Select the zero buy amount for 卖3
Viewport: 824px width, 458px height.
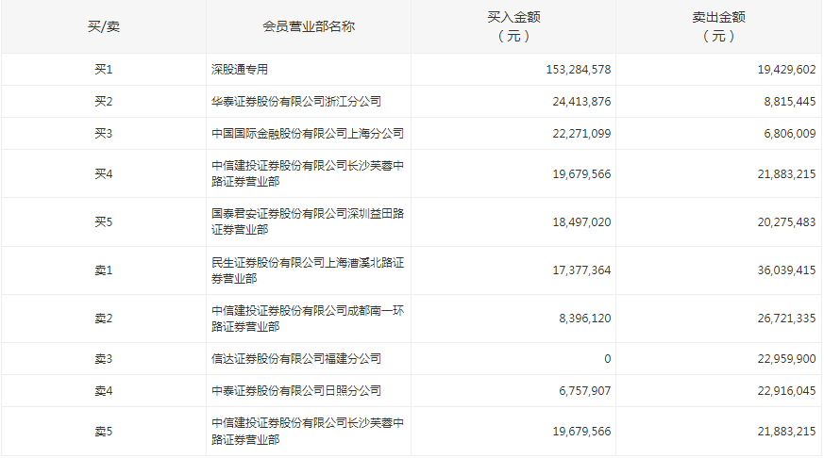[x=607, y=359]
